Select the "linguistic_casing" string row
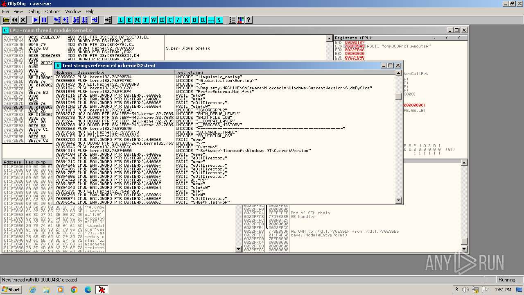Screen dimensions: 524x295 click(x=225, y=77)
